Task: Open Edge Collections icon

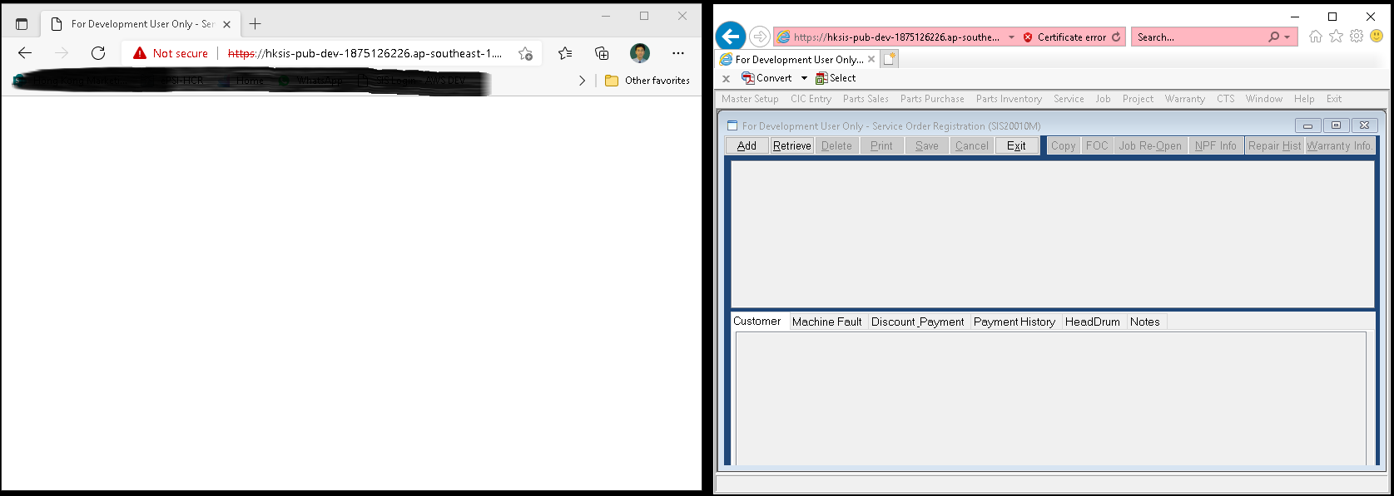Action: pos(602,53)
